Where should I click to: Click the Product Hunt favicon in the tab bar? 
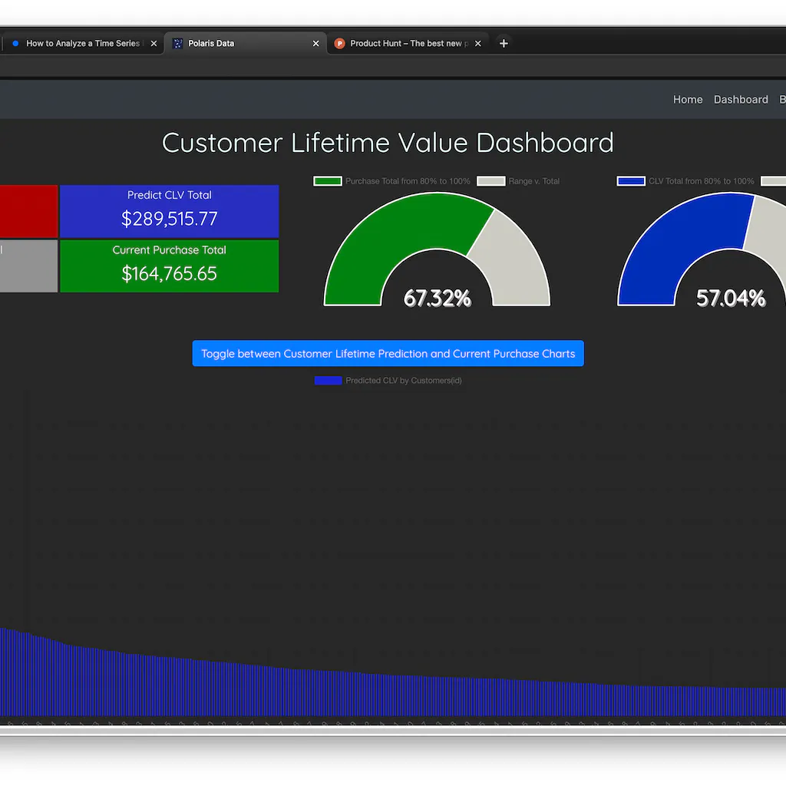(340, 43)
